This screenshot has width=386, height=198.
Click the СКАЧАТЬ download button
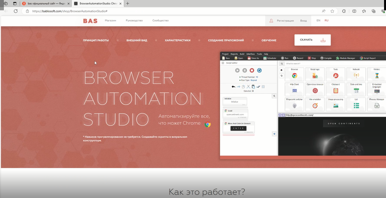click(x=313, y=40)
